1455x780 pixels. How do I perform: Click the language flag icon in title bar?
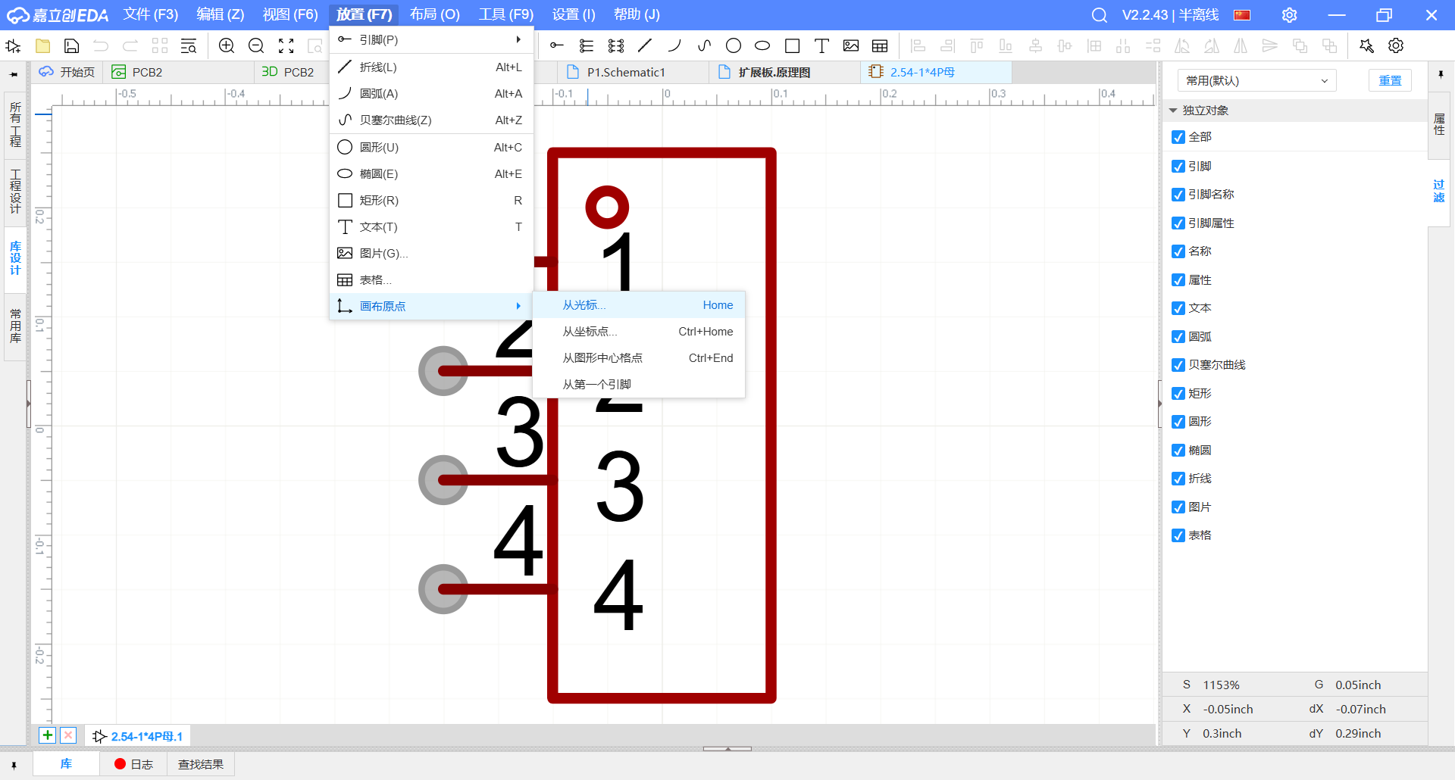click(1242, 15)
